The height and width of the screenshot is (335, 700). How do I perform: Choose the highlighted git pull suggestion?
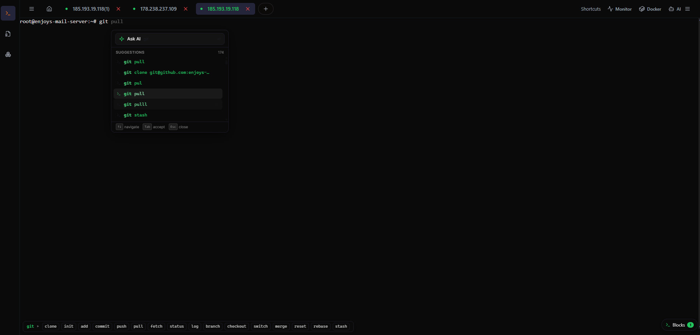coord(168,94)
